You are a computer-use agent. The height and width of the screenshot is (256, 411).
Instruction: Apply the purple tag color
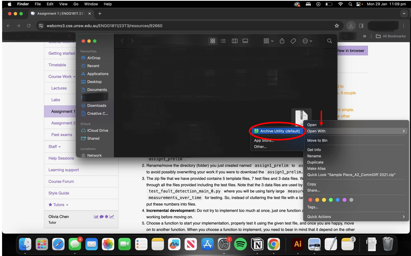[344, 200]
